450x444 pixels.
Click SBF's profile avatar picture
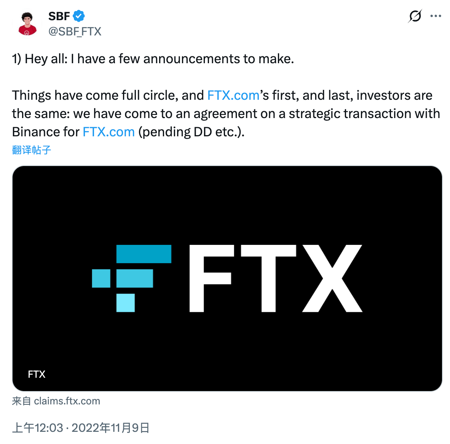26,23
